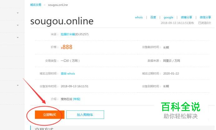Select the shop ID (ID:35257) text
The height and width of the screenshot is (130, 216).
point(82,34)
